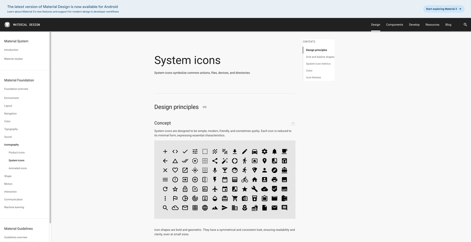Click the ferry boat icon in the grid
Image resolution: width=471 pixels, height=242 pixels.
pyautogui.click(x=284, y=170)
